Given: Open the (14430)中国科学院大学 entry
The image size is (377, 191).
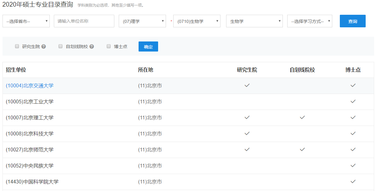Looking at the screenshot, I should point(32,182).
